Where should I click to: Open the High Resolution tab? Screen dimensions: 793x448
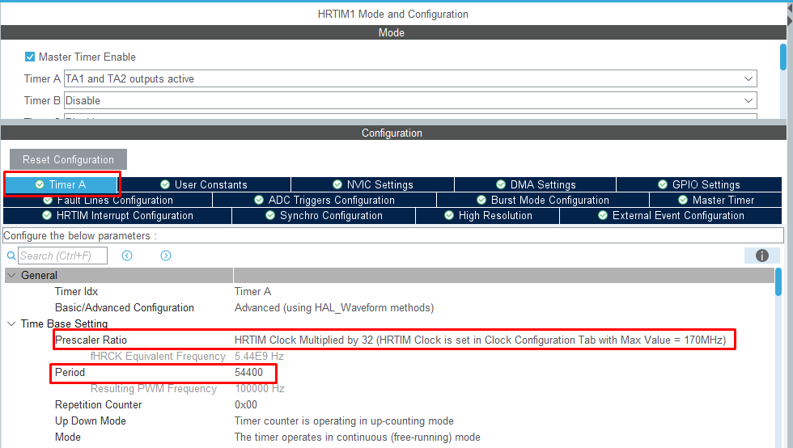click(487, 216)
